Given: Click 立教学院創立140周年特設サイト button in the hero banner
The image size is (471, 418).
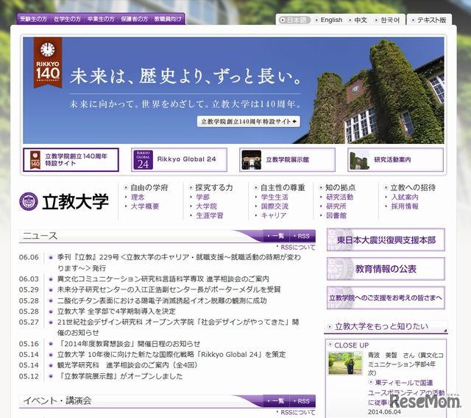Looking at the screenshot, I should click(249, 121).
